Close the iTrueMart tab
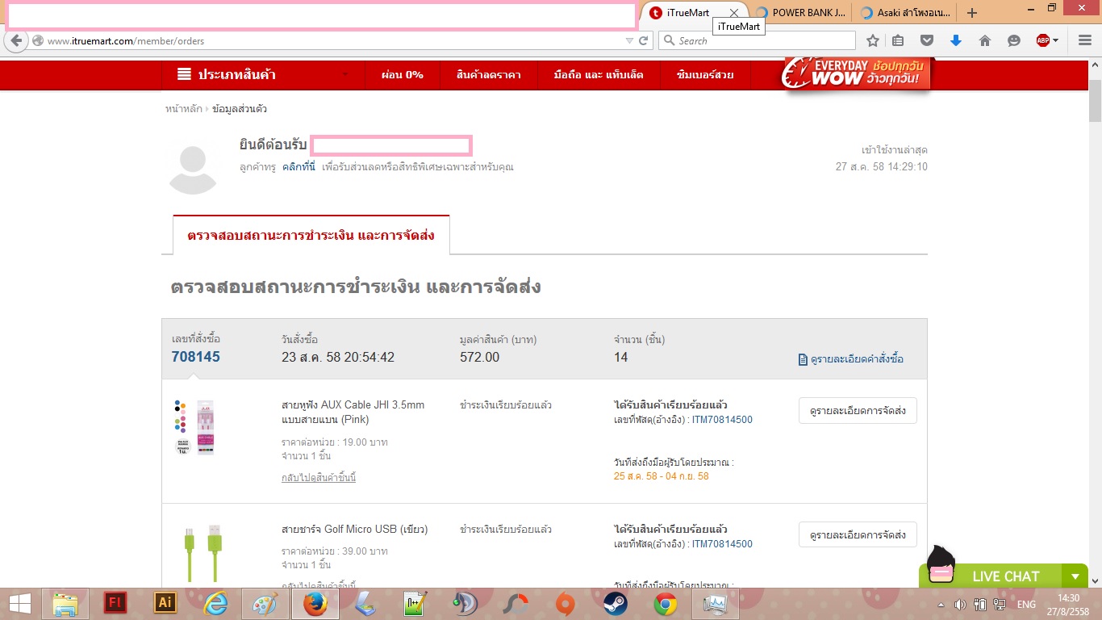 pos(734,13)
